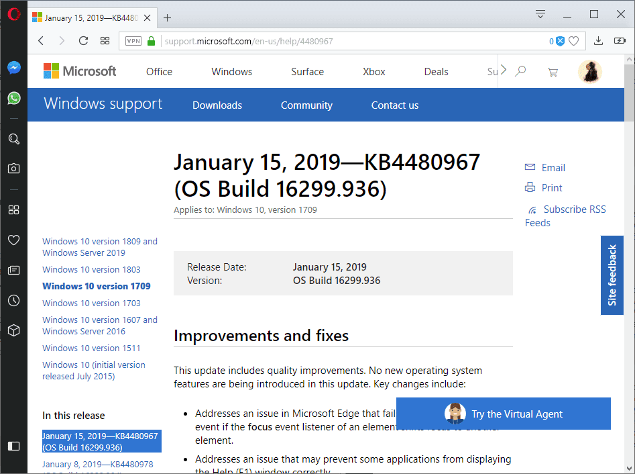
Task: Open WhatsApp in the sidebar
Action: (x=14, y=98)
